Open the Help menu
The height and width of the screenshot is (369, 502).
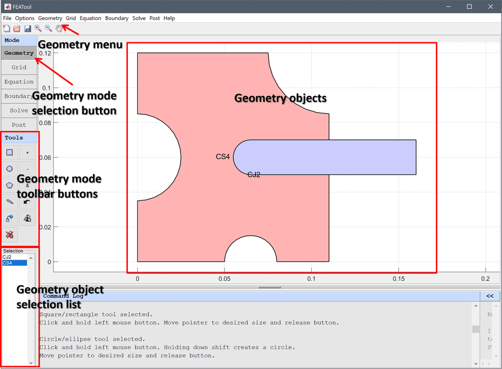coord(169,18)
